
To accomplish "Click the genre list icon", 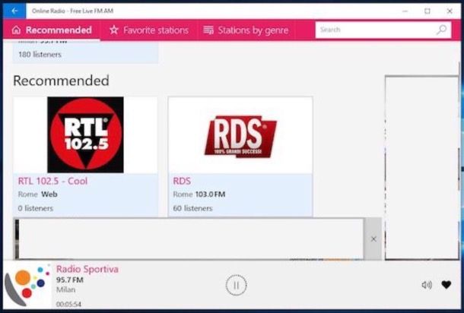I will 208,30.
